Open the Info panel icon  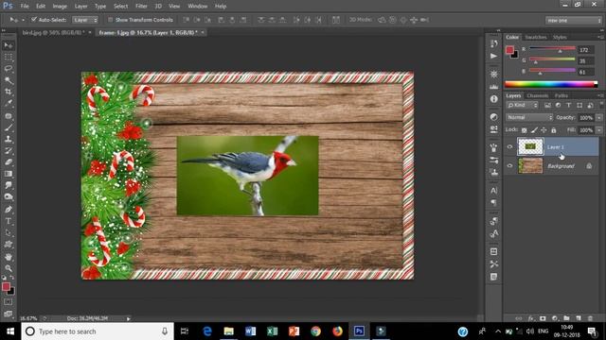tap(494, 99)
